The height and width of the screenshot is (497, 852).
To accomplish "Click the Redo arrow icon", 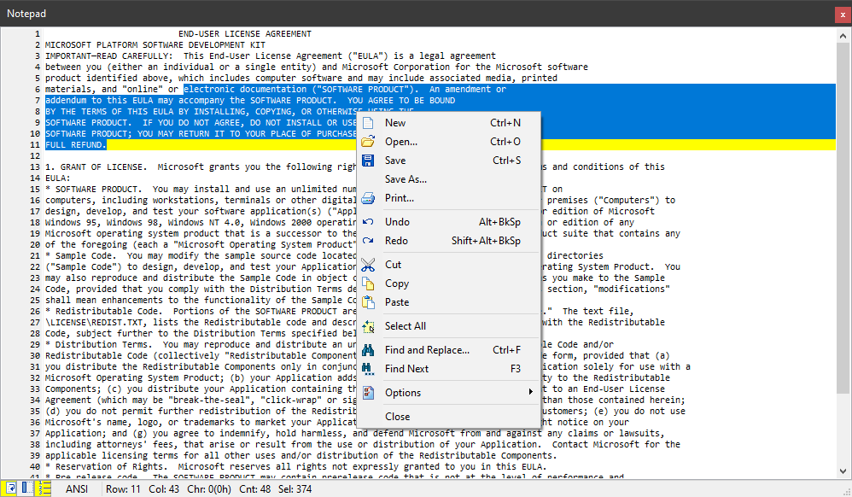I will tap(368, 240).
